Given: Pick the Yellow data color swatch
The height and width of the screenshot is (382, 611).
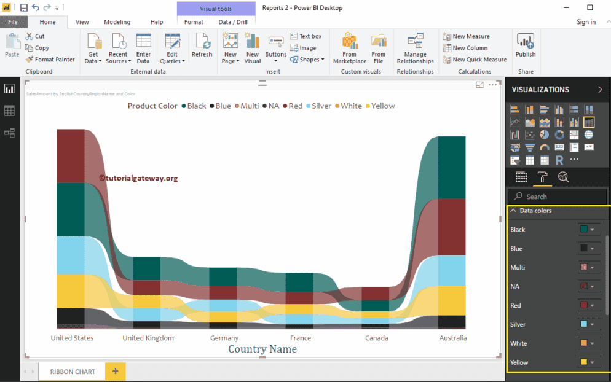Looking at the screenshot, I should [584, 362].
